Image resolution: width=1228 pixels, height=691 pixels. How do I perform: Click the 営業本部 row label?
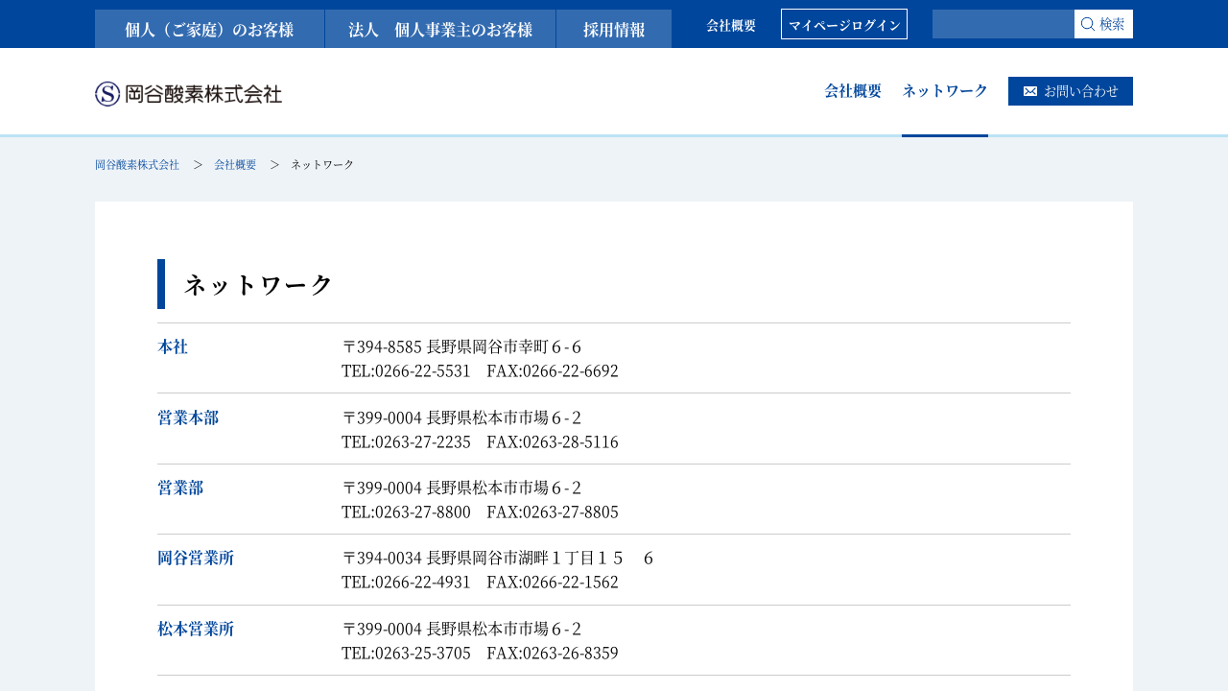click(x=188, y=417)
